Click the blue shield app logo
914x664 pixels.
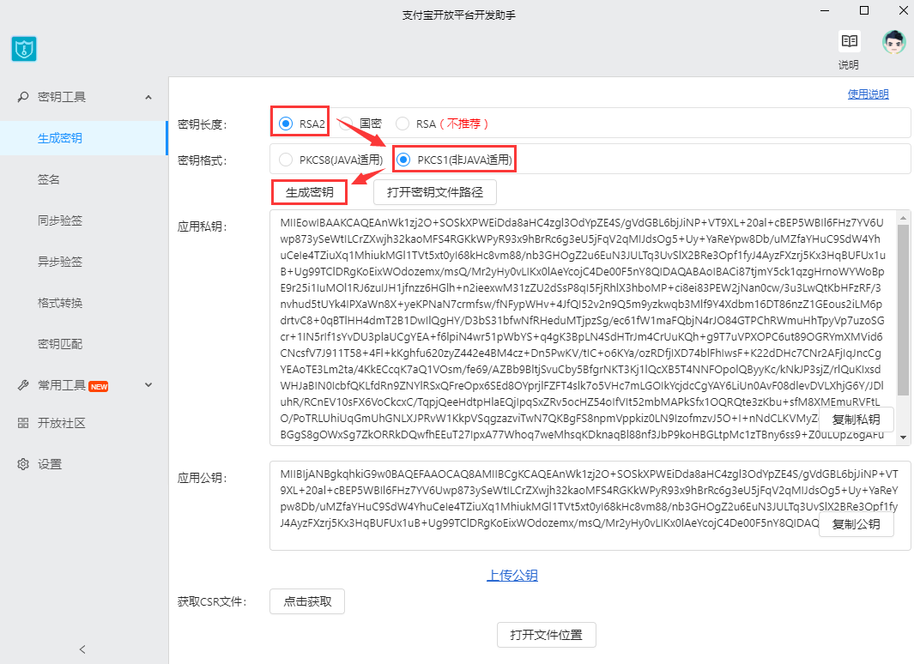click(24, 49)
